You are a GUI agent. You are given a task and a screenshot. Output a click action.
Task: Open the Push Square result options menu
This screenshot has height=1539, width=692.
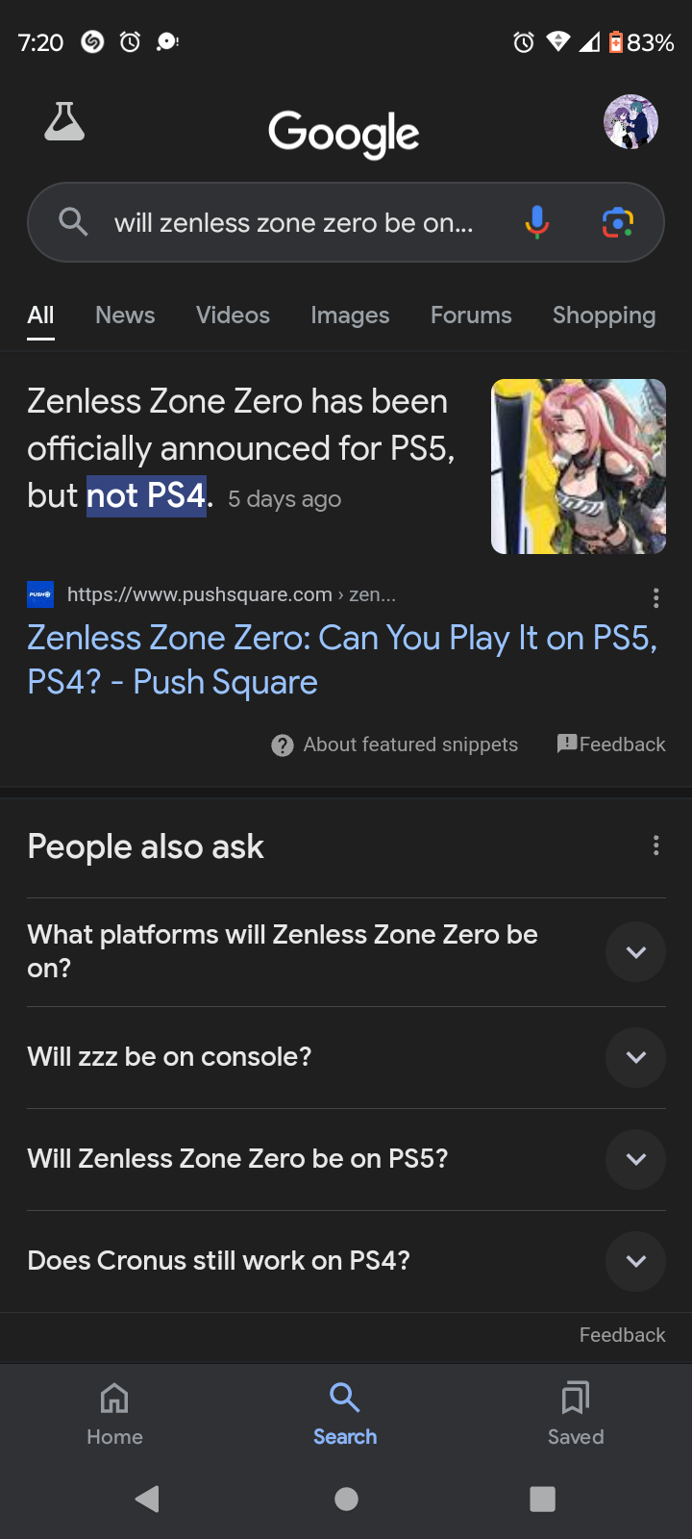[x=655, y=598]
